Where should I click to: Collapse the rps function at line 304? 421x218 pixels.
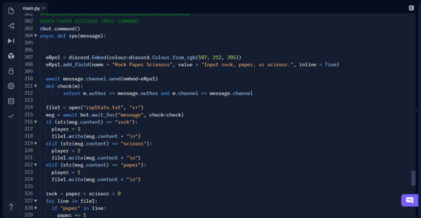tap(36, 35)
